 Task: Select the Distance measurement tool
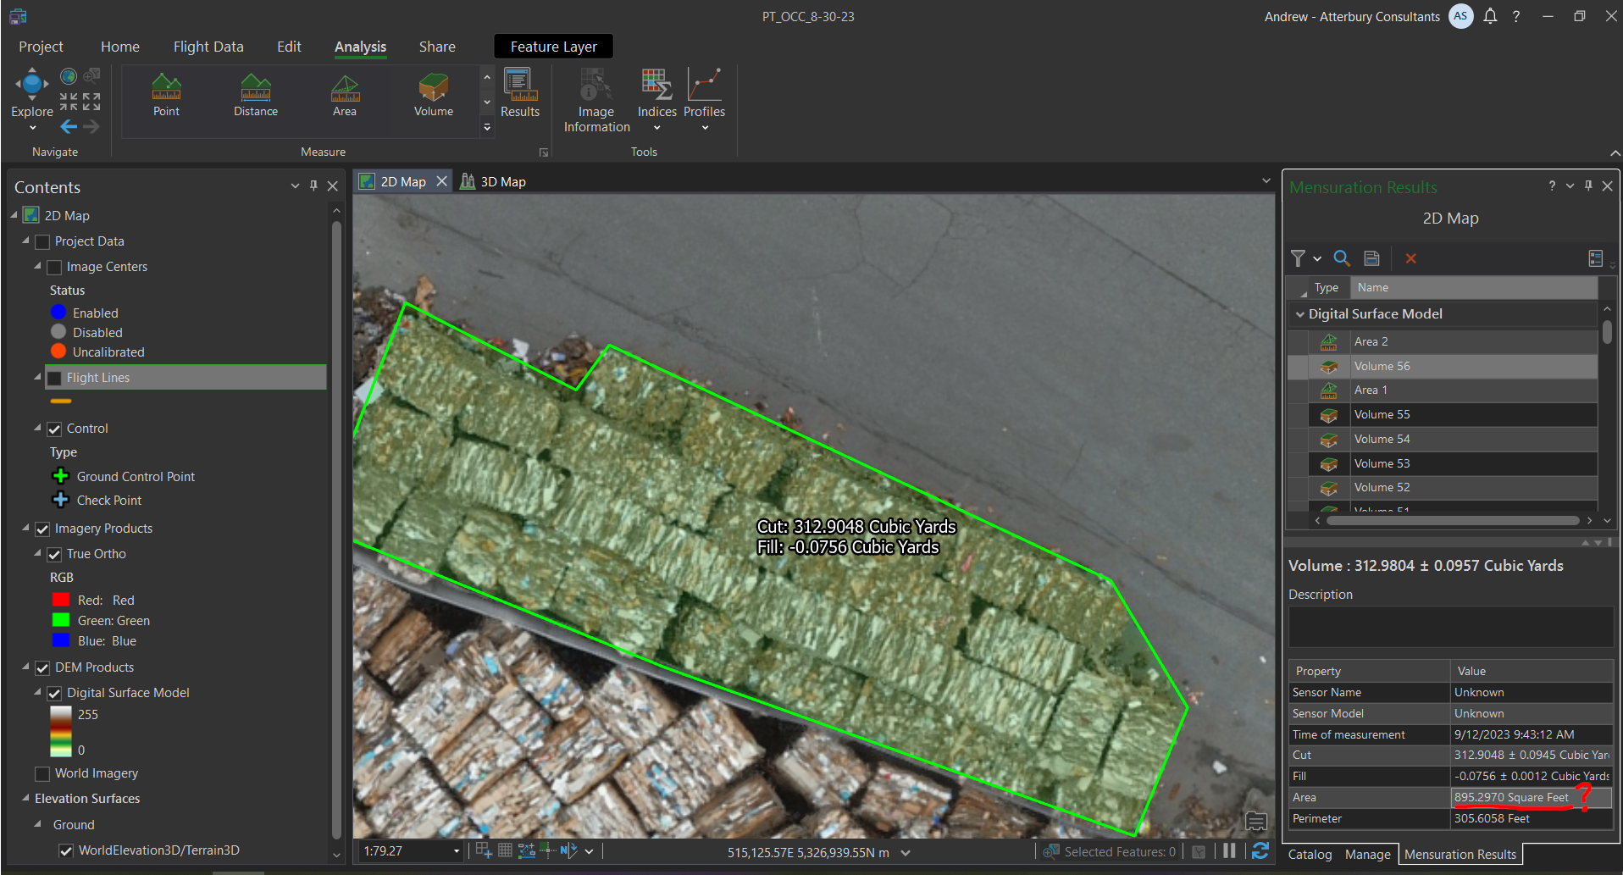255,95
